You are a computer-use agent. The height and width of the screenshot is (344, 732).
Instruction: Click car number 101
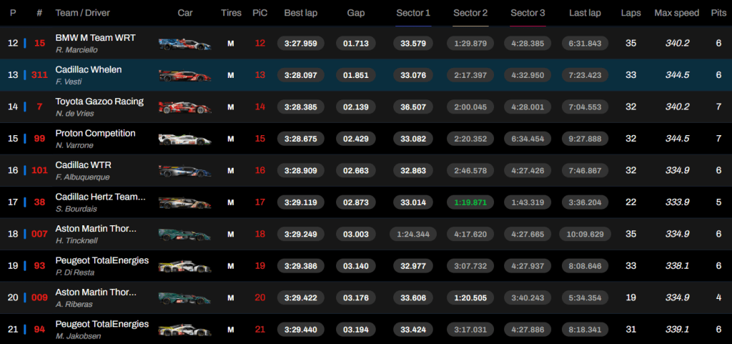click(x=39, y=171)
